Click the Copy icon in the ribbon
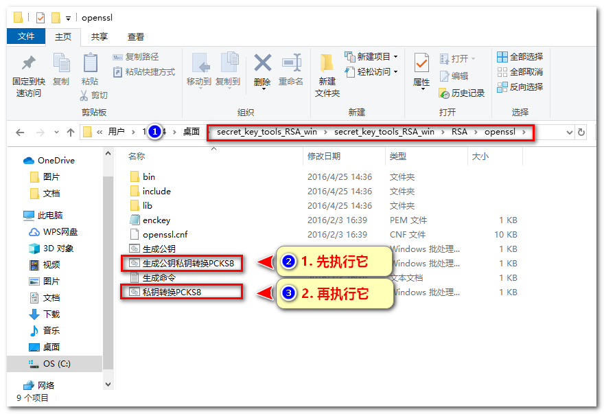The image size is (604, 414). tap(61, 64)
